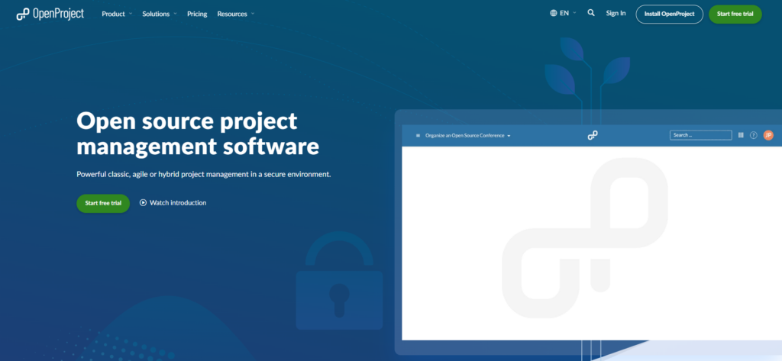Open the site search magnifier icon
This screenshot has height=361, width=782.
tap(591, 13)
